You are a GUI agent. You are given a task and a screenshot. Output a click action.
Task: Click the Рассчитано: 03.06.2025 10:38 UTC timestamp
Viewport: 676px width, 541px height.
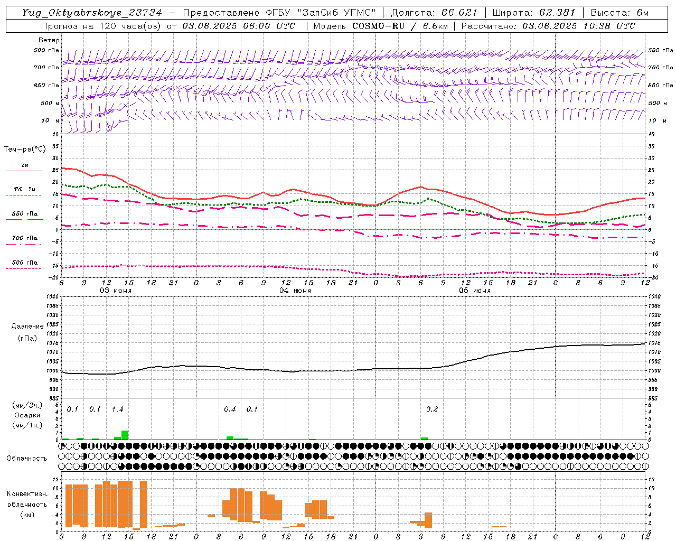click(548, 26)
